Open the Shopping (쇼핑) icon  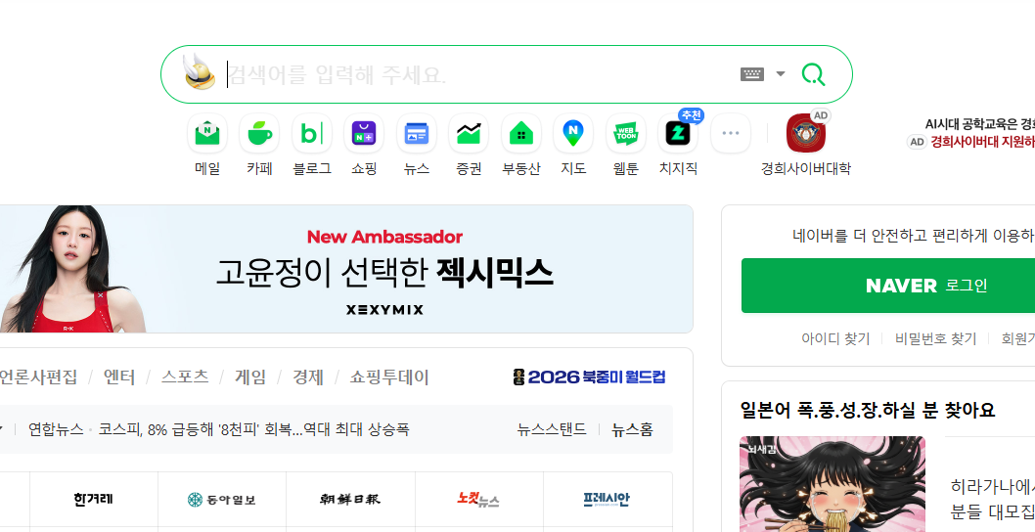[x=364, y=133]
